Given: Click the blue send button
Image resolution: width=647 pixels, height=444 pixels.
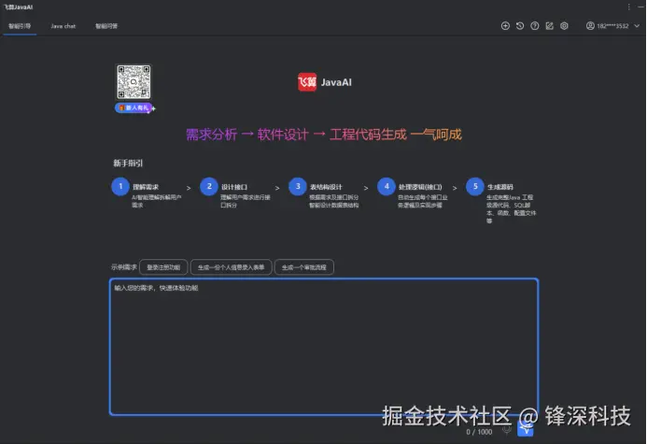Looking at the screenshot, I should [x=526, y=429].
